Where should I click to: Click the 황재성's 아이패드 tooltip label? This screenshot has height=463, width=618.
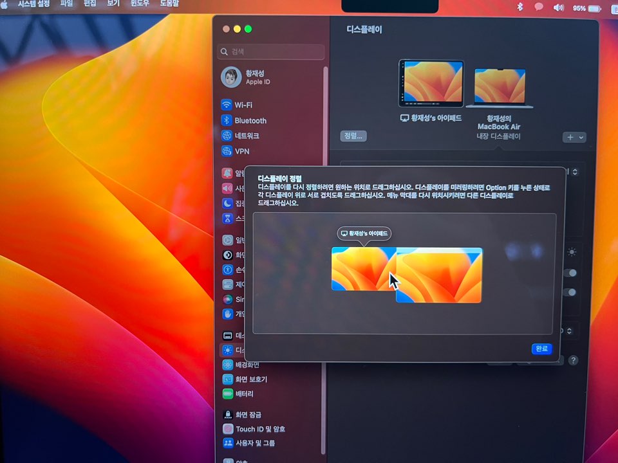coord(364,233)
